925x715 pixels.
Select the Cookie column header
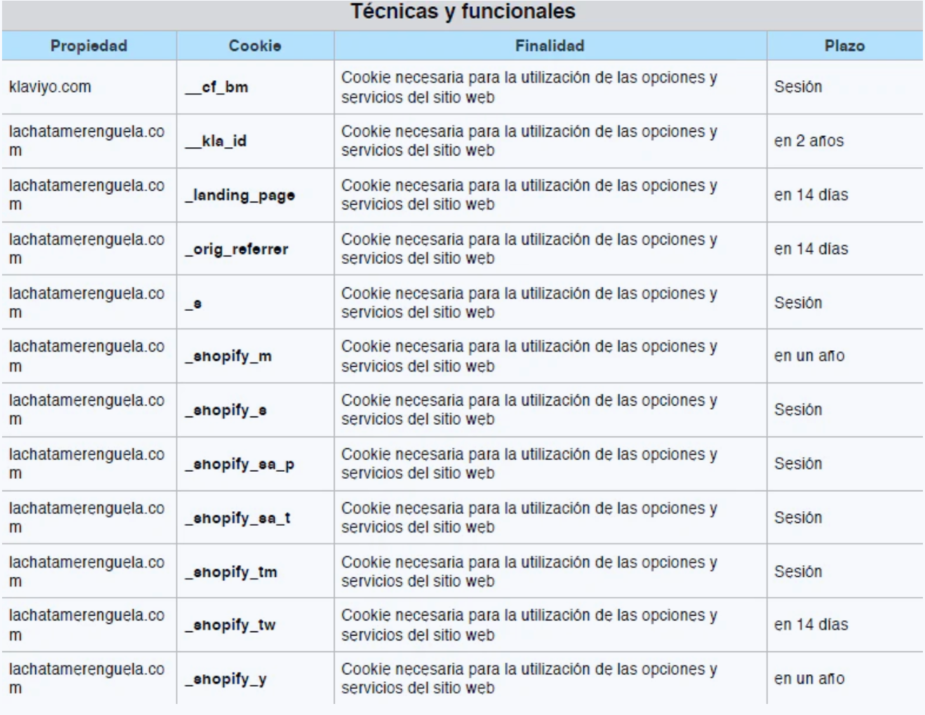pyautogui.click(x=254, y=46)
